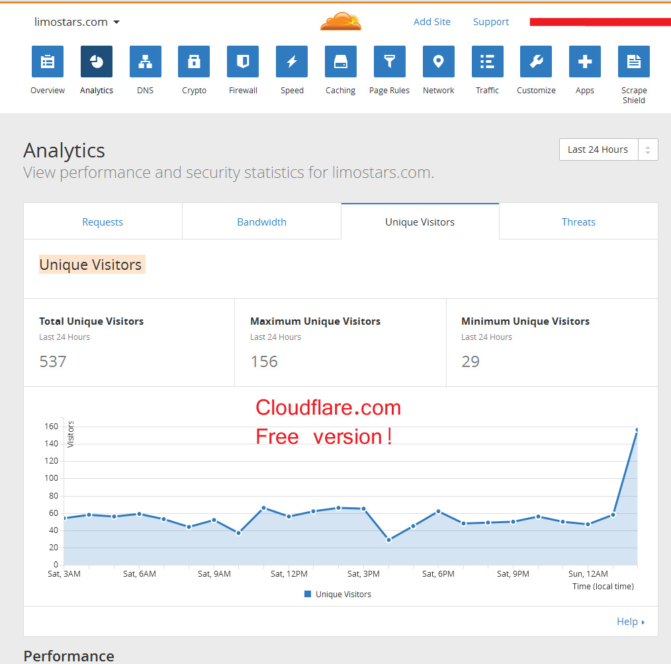Click the Maximum Unique Visitors label

(x=316, y=321)
